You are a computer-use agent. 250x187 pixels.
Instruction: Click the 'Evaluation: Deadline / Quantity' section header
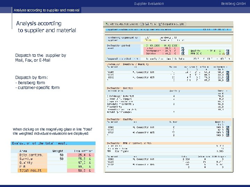pos(168,64)
